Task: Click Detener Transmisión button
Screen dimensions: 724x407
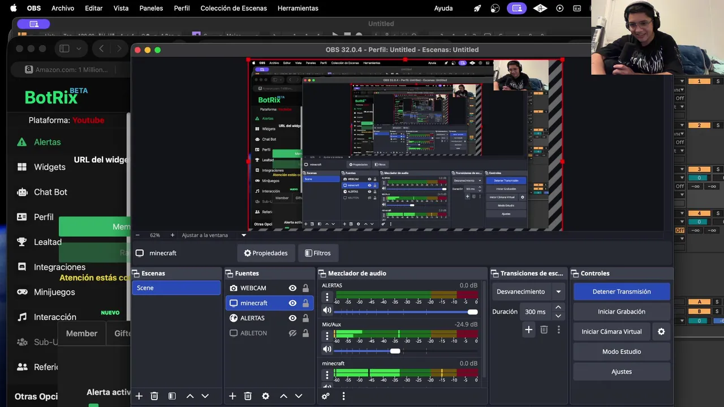Action: click(x=622, y=292)
